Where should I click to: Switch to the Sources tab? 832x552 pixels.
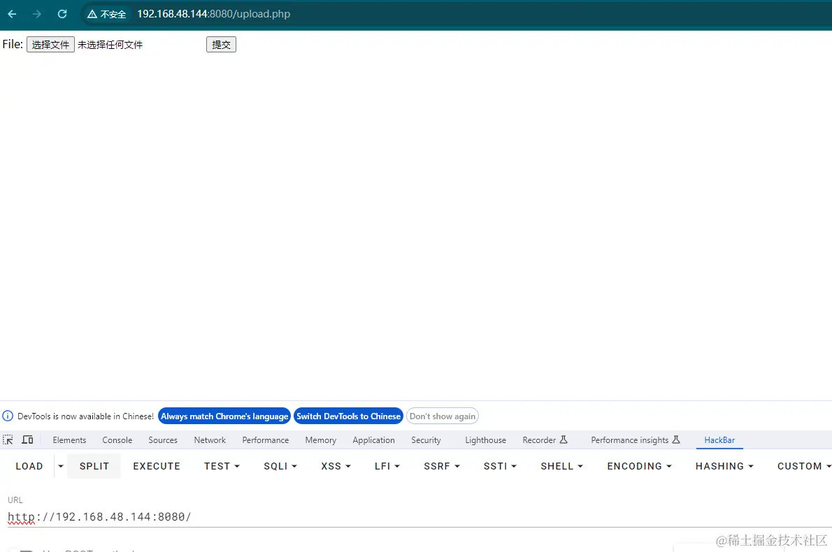[x=163, y=440]
